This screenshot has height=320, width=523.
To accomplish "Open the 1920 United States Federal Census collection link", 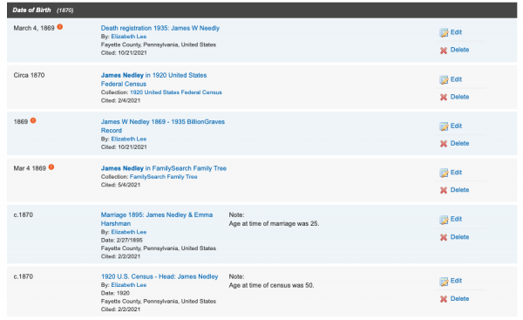I will click(176, 92).
